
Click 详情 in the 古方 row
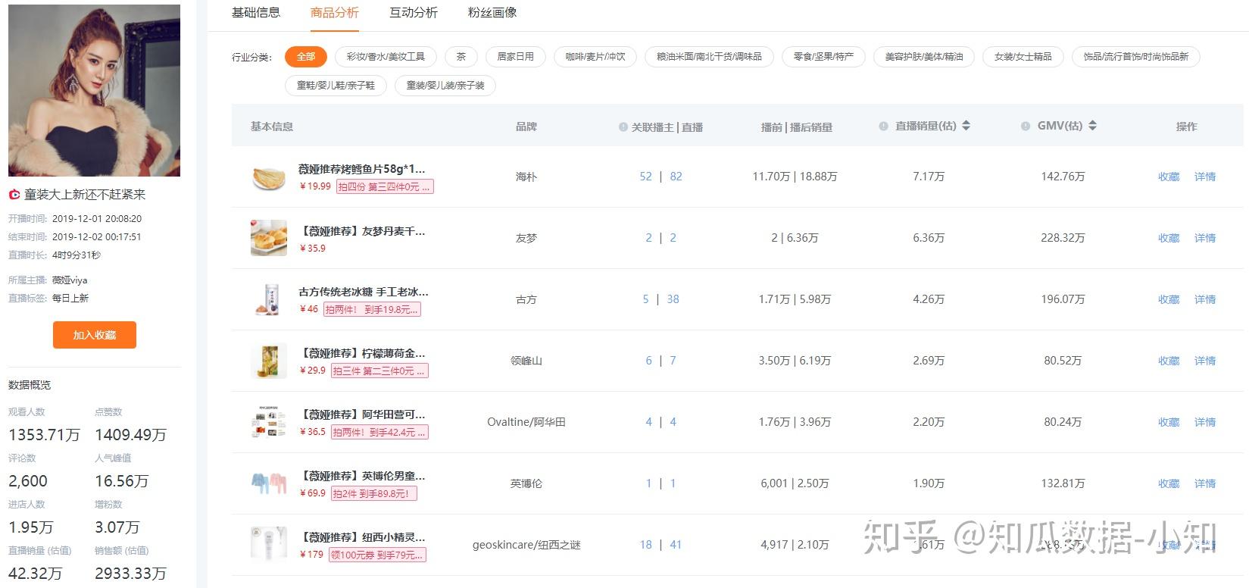[1205, 299]
